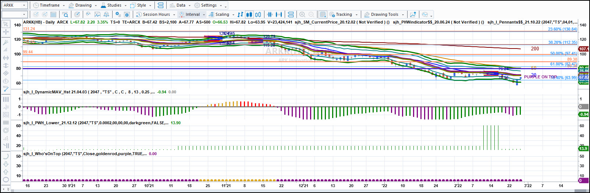Open the Drawing menu
This screenshot has width=590, height=193.
tap(83, 5)
